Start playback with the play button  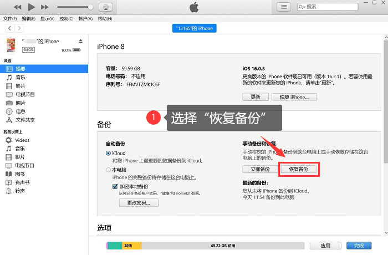[31, 7]
